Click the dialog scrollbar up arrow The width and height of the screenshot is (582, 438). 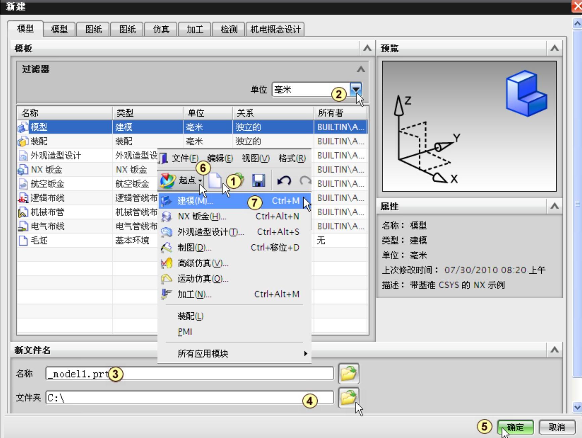[x=577, y=24]
